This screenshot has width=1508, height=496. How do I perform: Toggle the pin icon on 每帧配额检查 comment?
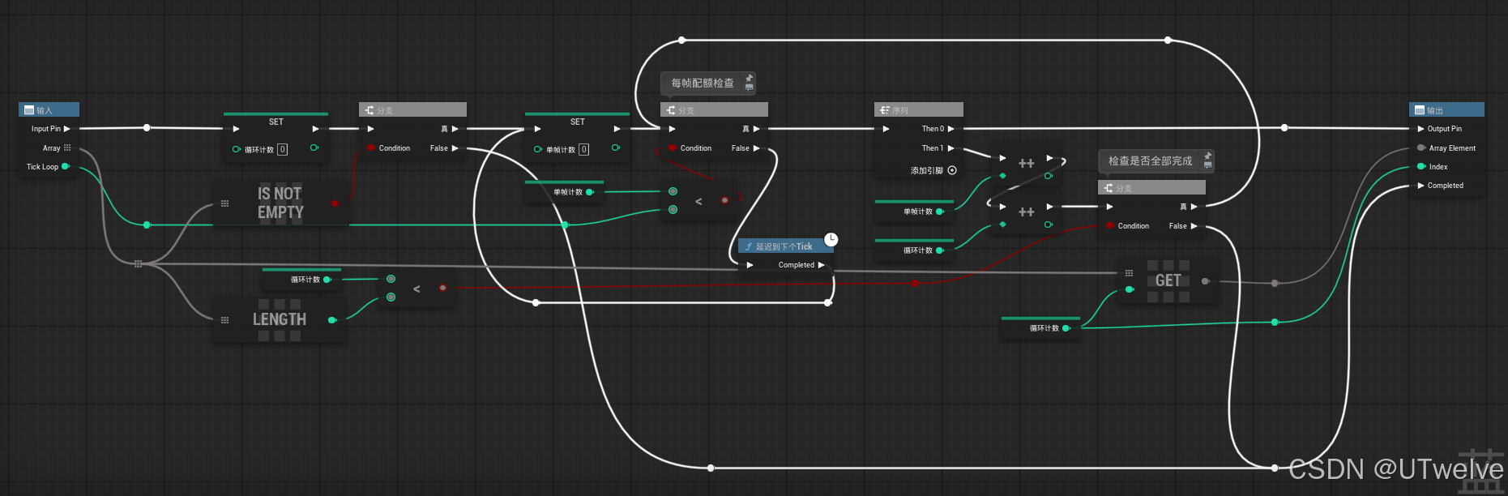tap(750, 78)
